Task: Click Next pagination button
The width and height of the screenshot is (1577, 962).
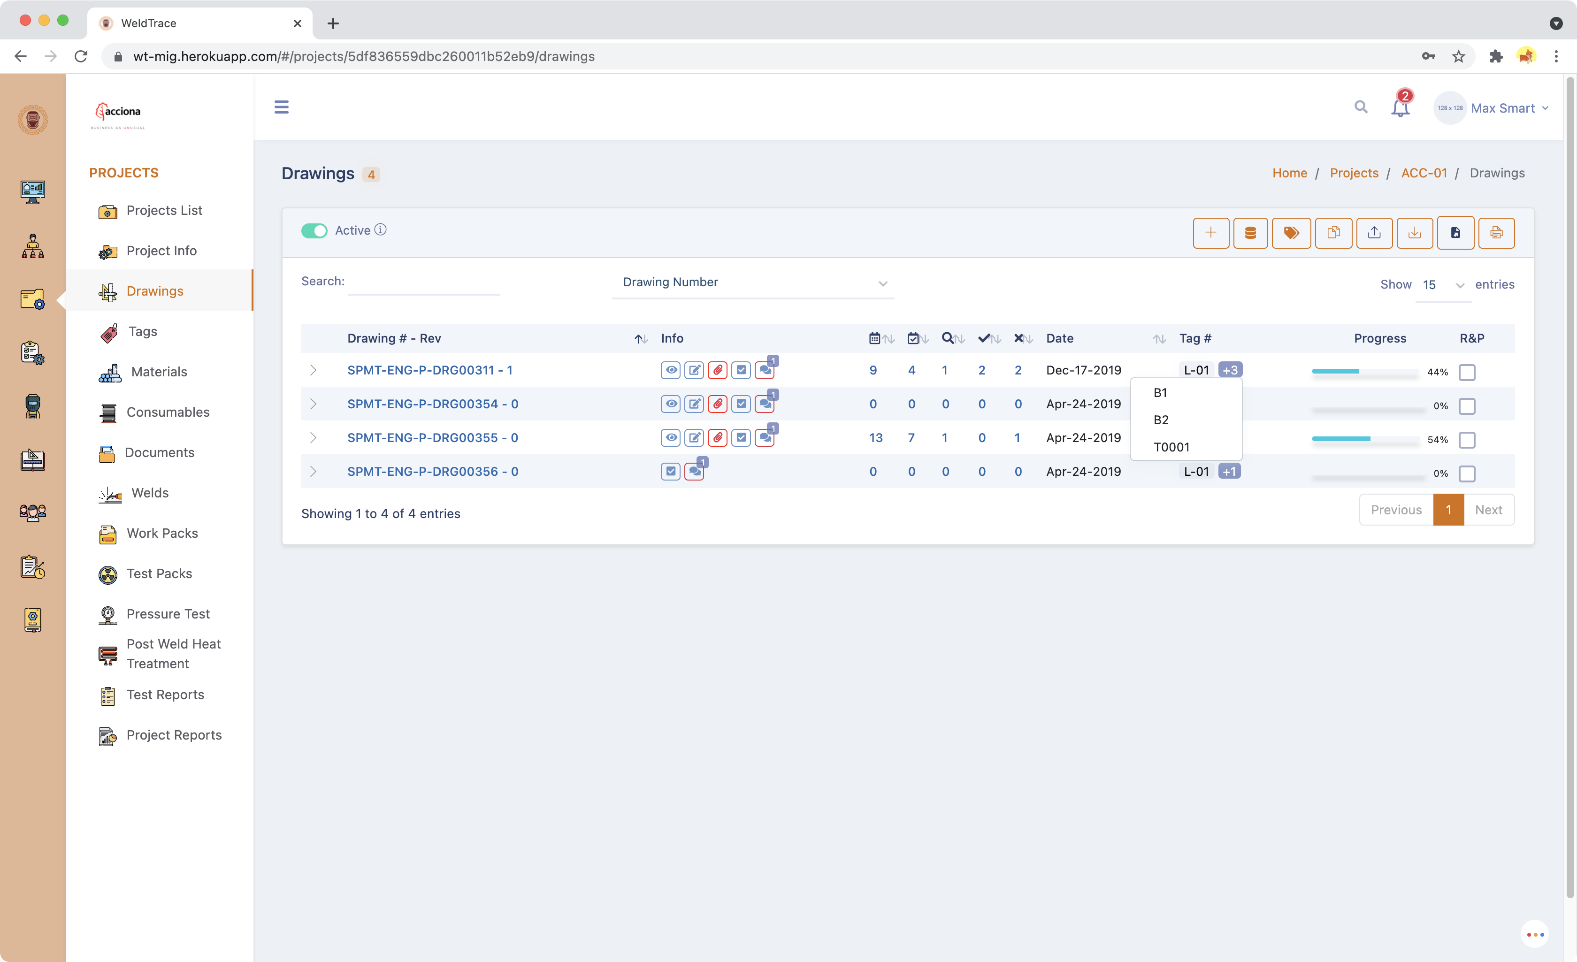Action: tap(1488, 510)
